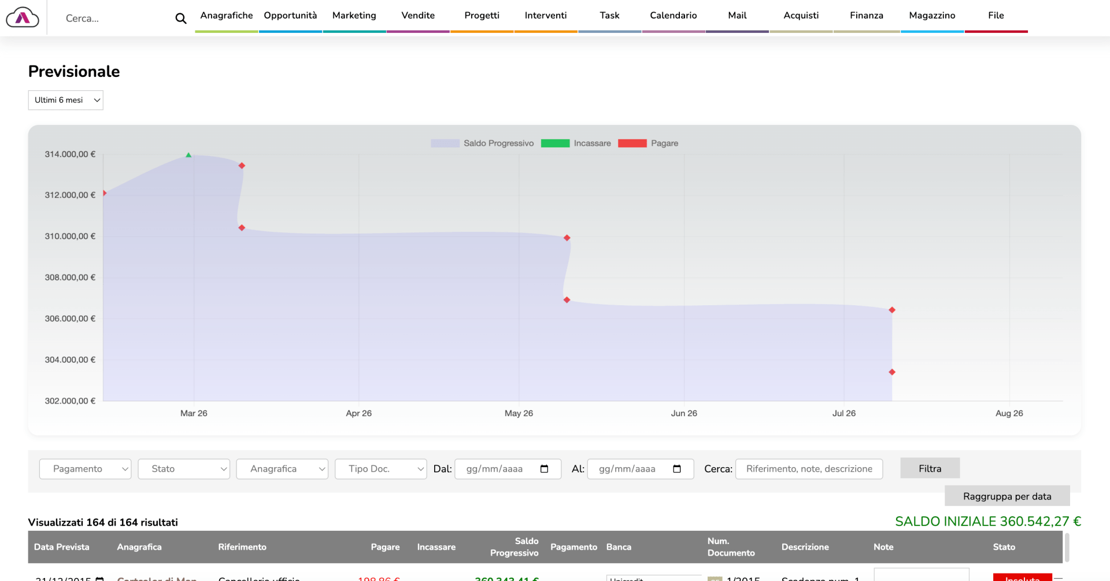This screenshot has width=1110, height=581.
Task: Expand the Tipo Doc. dropdown
Action: (x=380, y=469)
